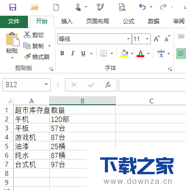Open the insert function fx button
Screen dimensions: 186x190
[108, 85]
